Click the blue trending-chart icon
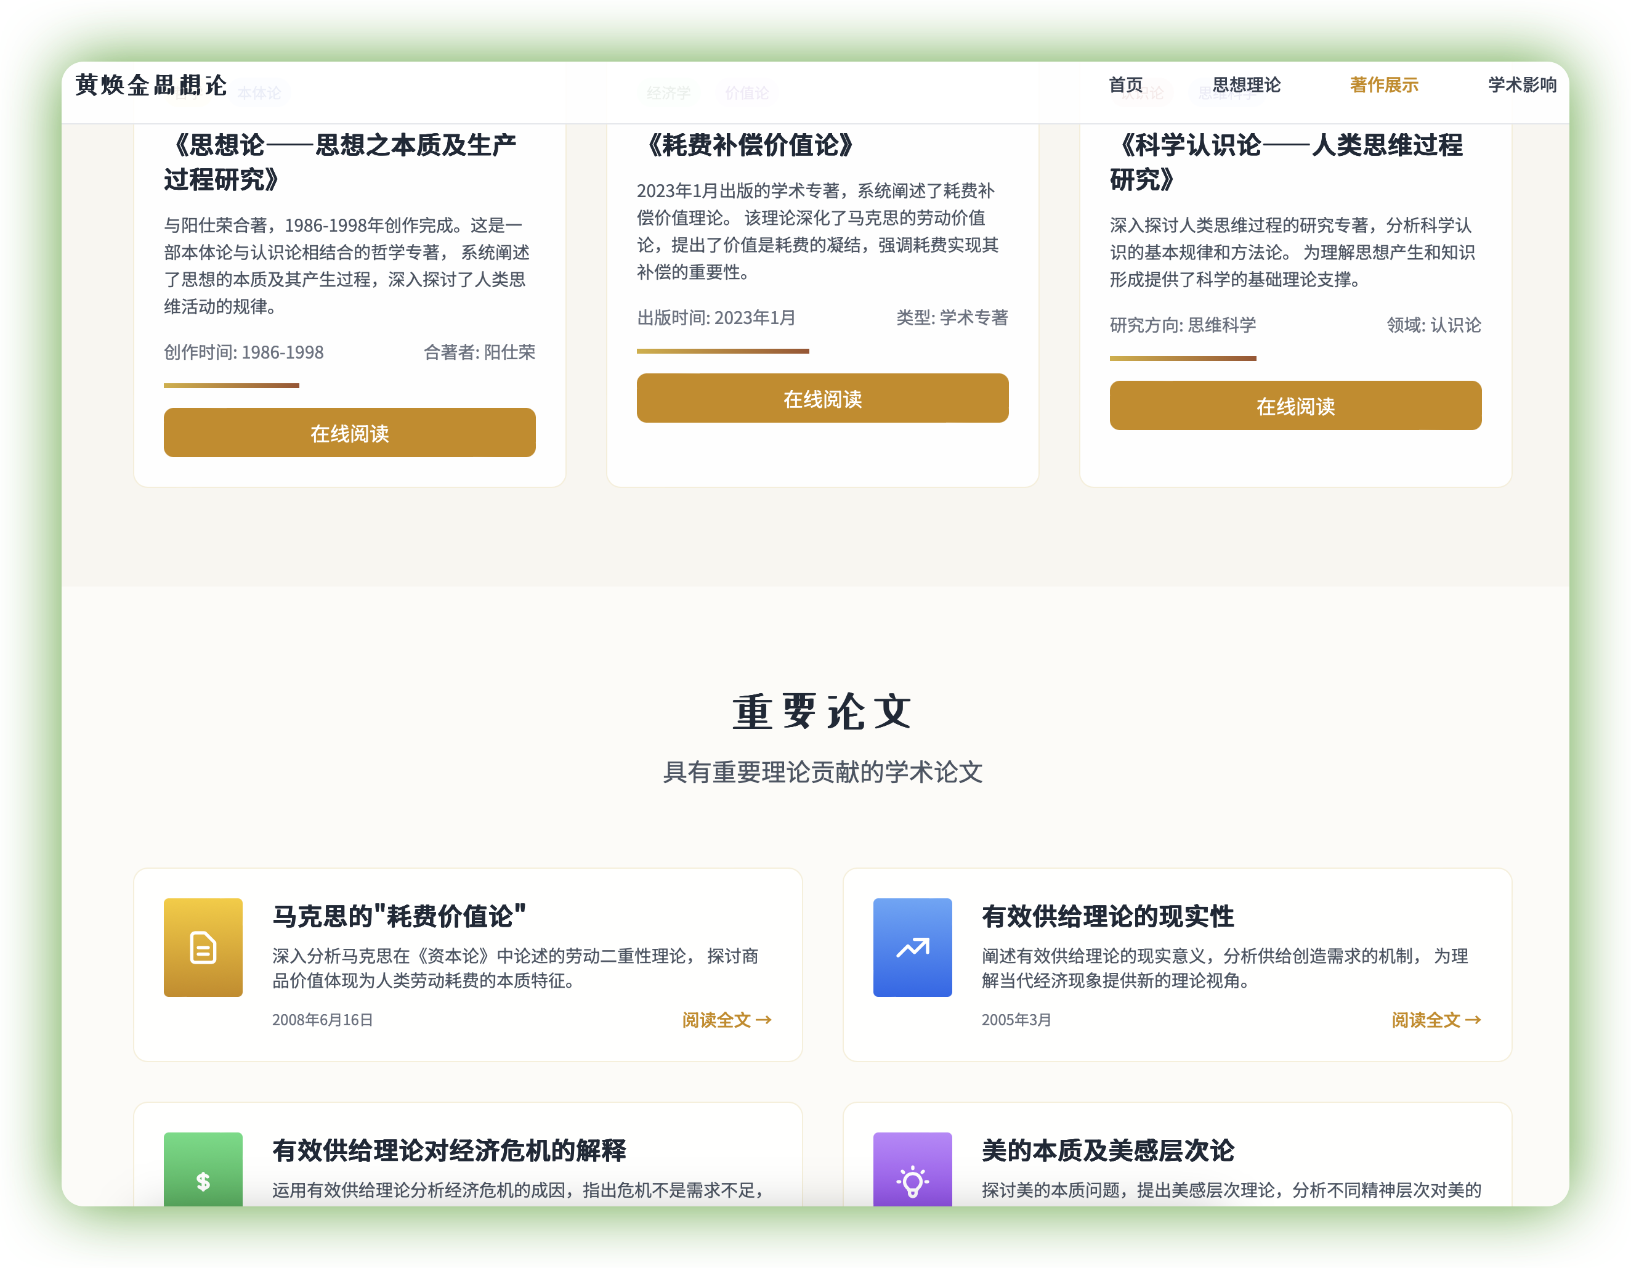The image size is (1631, 1268). pos(912,948)
